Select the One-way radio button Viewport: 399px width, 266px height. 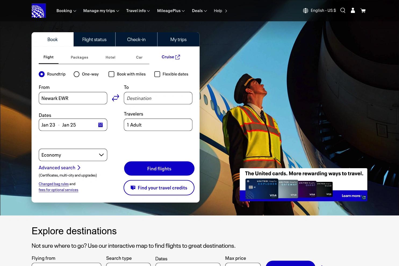(x=77, y=74)
